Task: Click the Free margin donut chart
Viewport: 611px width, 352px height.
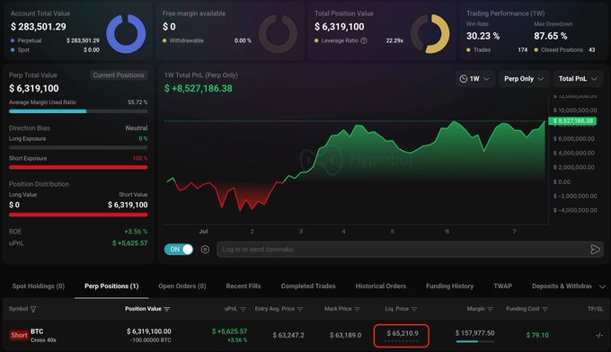Action: 278,34
